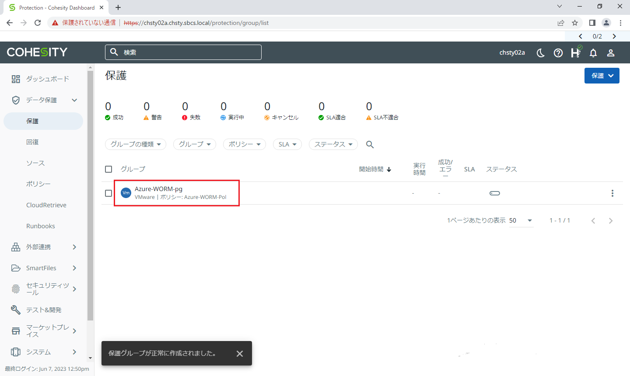Click the marketplace store icon
Image resolution: width=630 pixels, height=376 pixels.
click(x=16, y=331)
